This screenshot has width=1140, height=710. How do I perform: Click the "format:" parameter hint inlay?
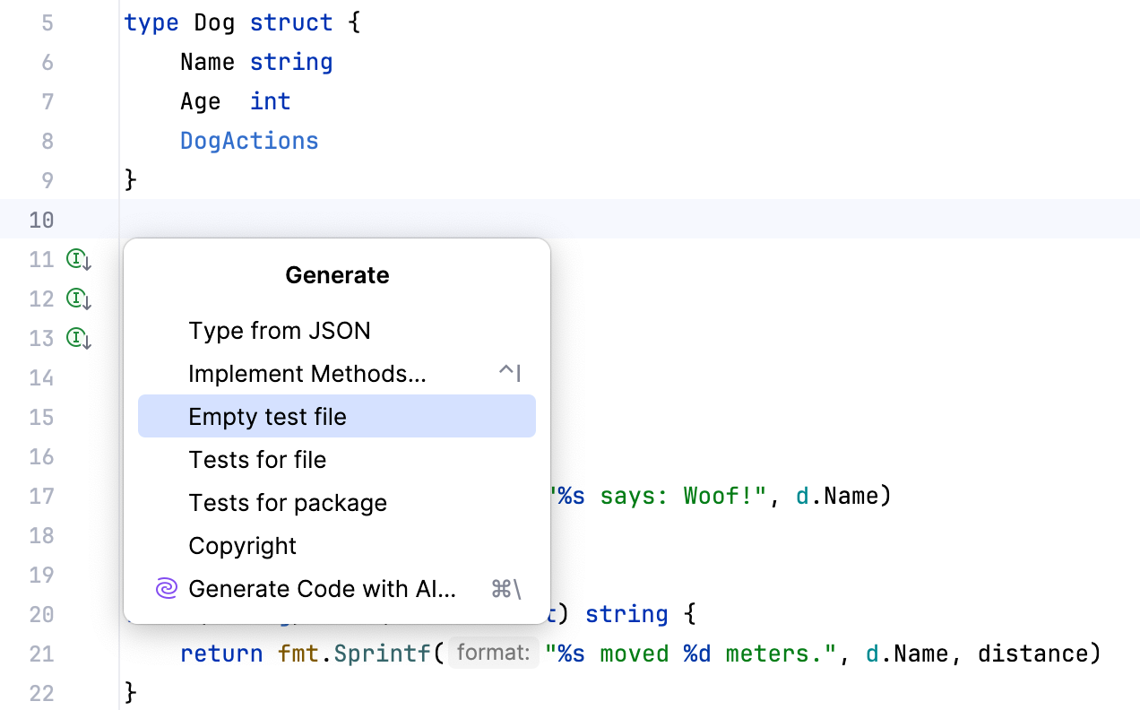pos(494,652)
